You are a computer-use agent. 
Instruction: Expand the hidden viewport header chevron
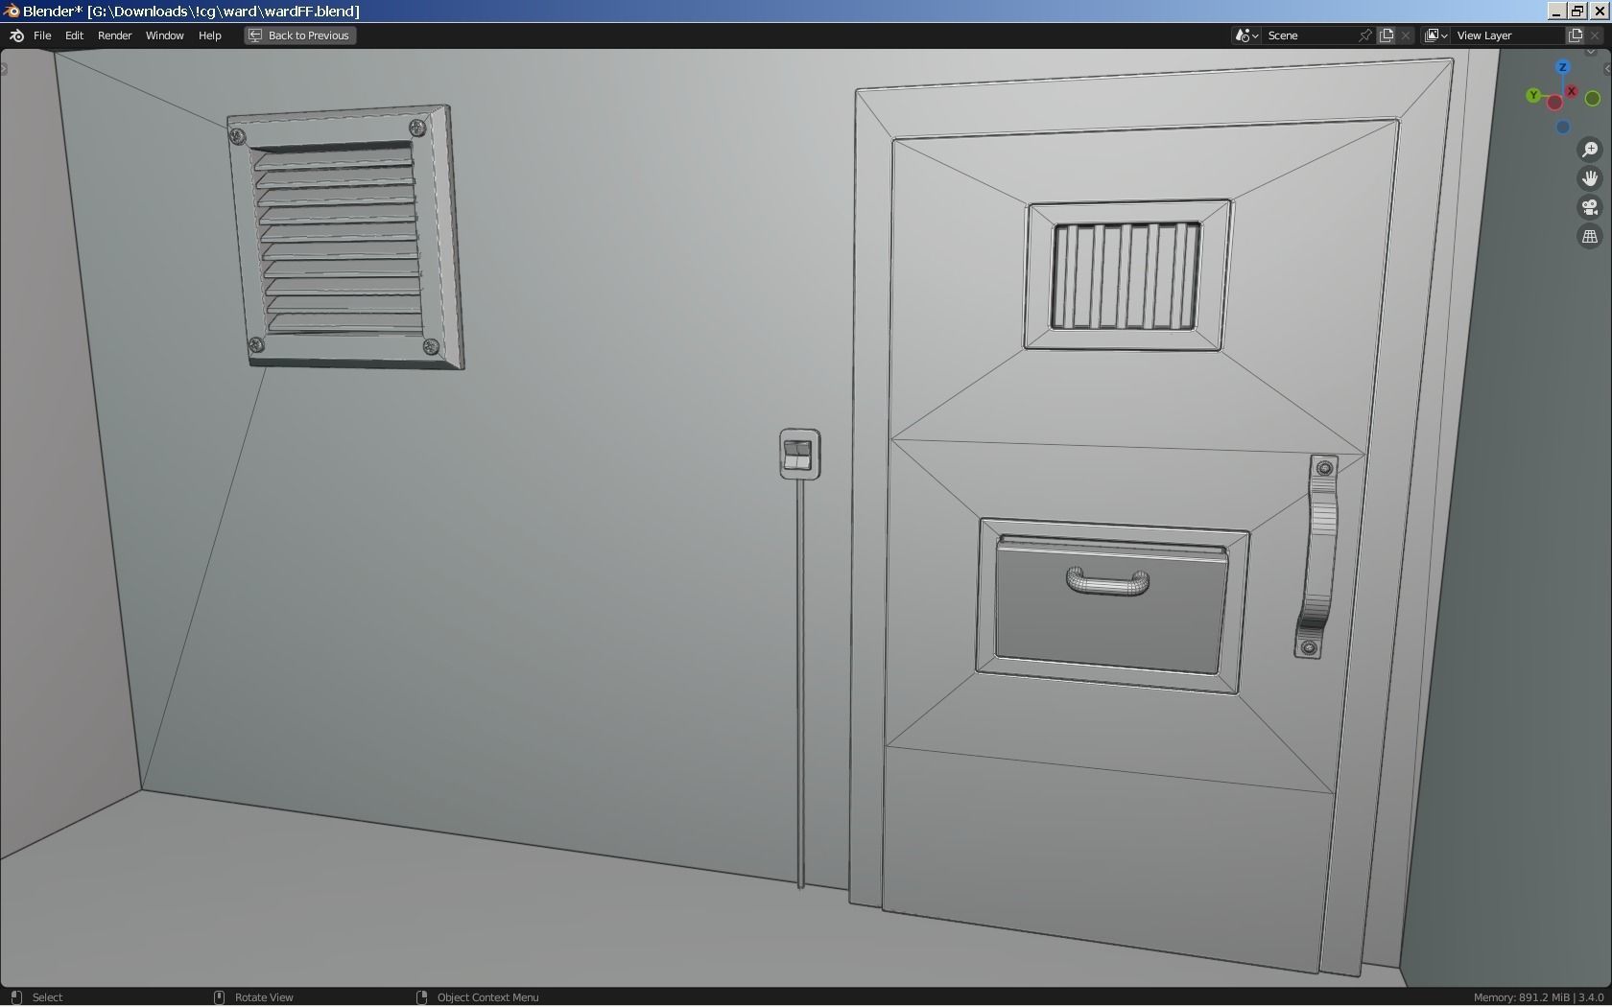point(1593,53)
